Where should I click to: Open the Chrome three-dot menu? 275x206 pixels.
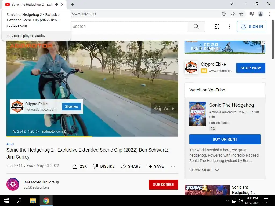pyautogui.click(x=269, y=14)
